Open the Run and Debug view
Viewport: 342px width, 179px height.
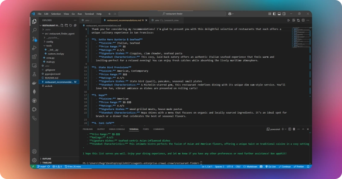click(34, 48)
